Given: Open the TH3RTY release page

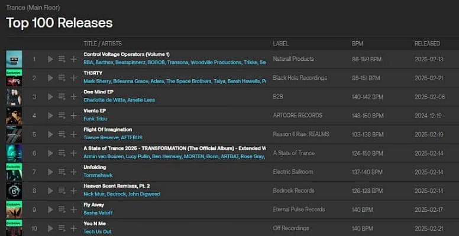Looking at the screenshot, I should 93,73.
